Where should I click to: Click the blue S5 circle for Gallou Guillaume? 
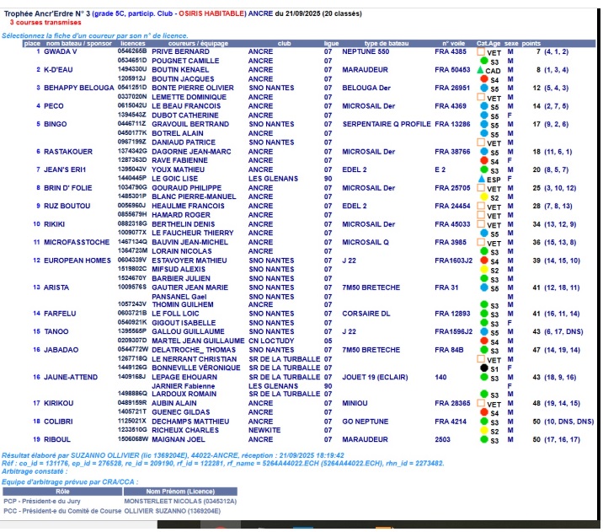(x=483, y=332)
